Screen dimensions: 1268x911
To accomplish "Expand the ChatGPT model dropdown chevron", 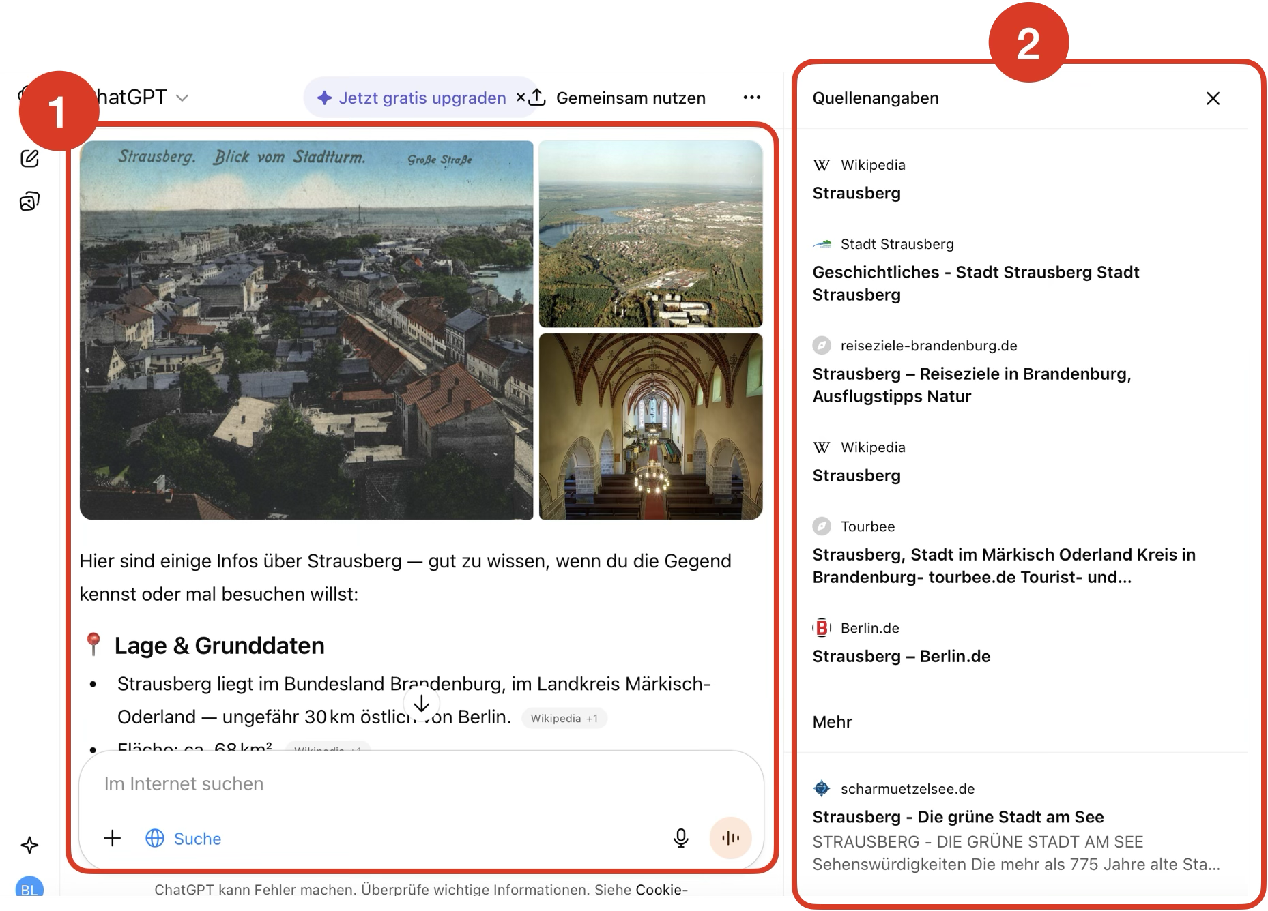I will click(182, 98).
